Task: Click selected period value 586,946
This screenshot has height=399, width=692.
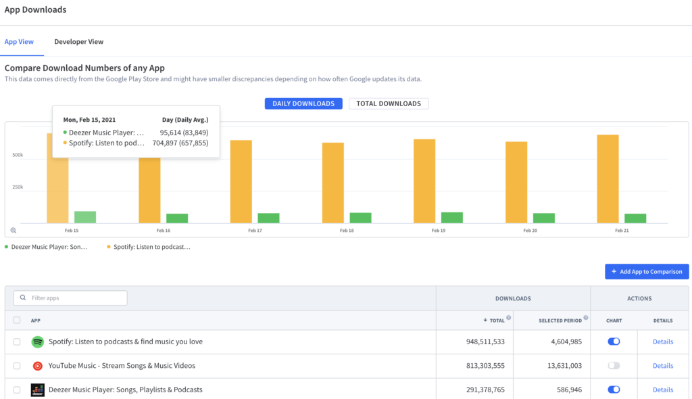Action: pos(569,390)
